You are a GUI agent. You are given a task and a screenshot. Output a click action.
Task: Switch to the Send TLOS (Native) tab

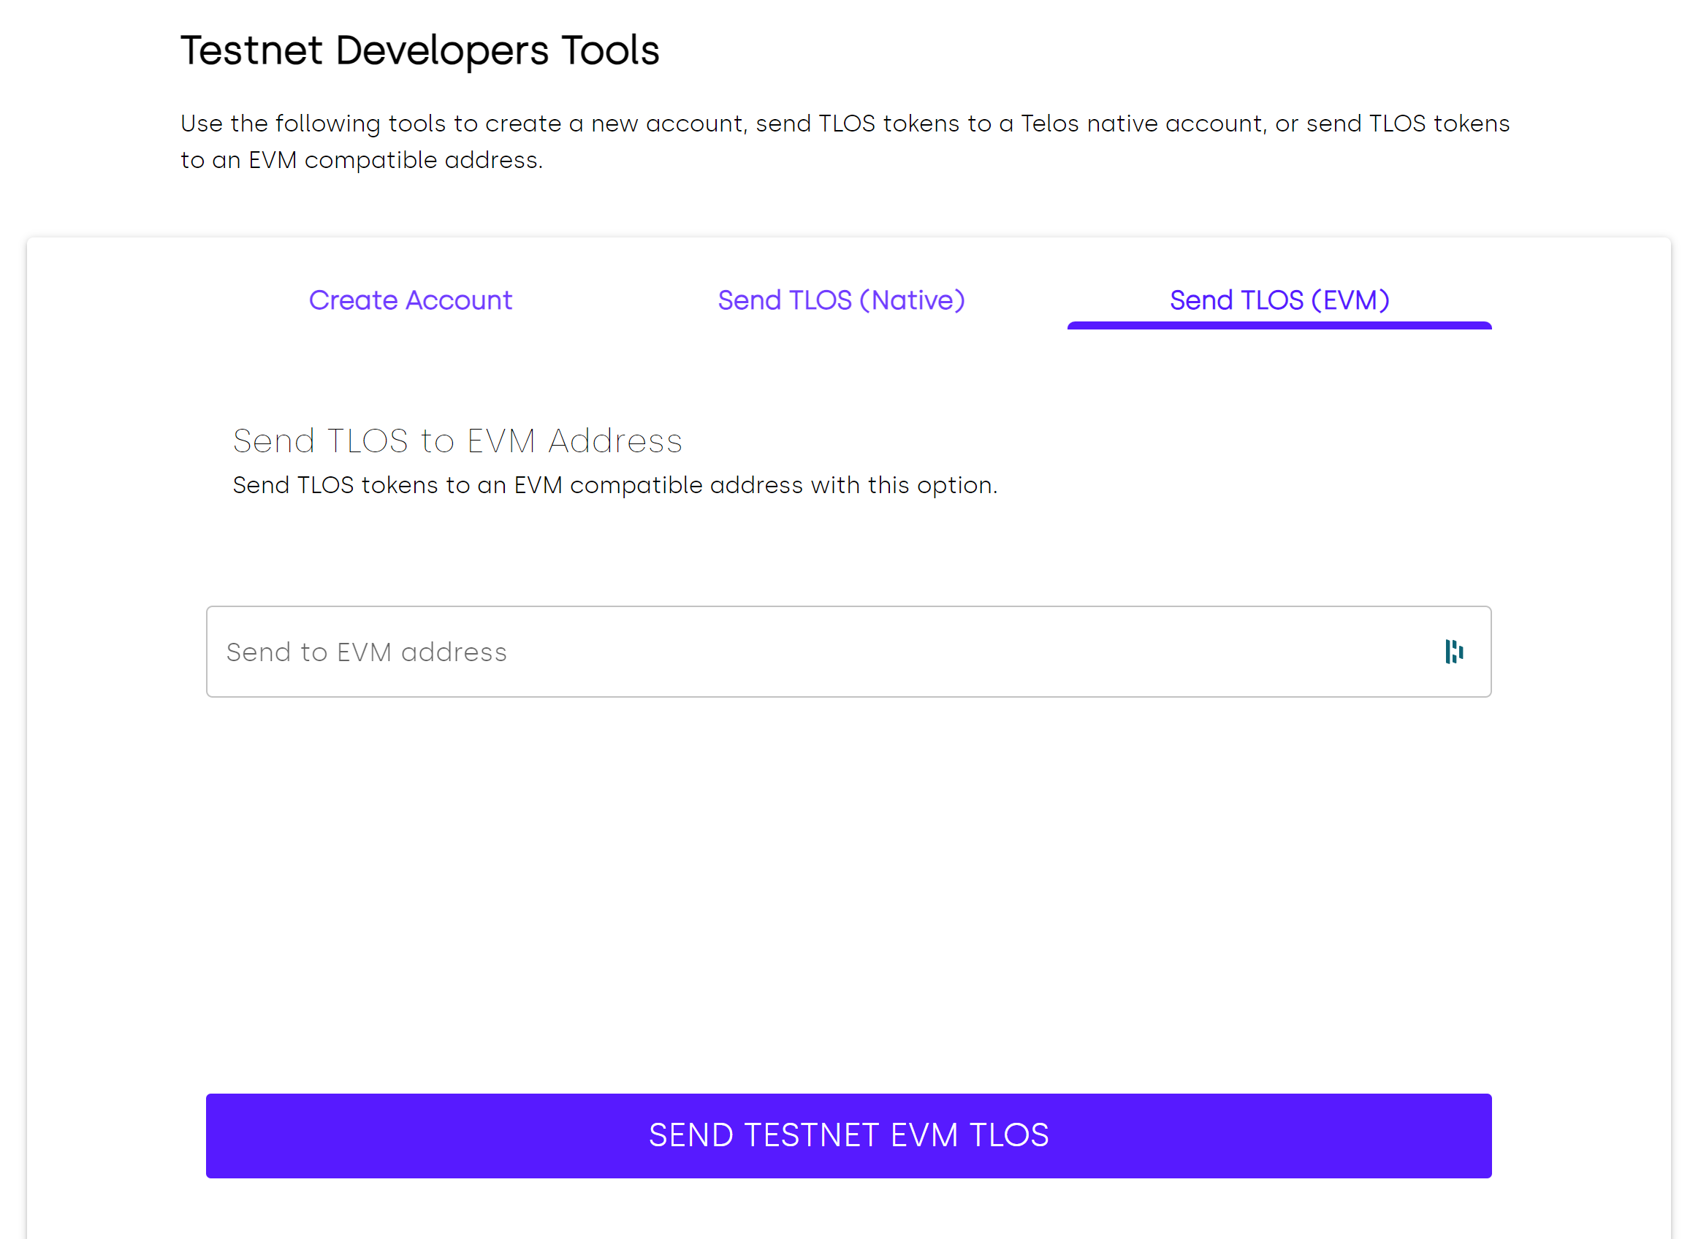coord(841,300)
